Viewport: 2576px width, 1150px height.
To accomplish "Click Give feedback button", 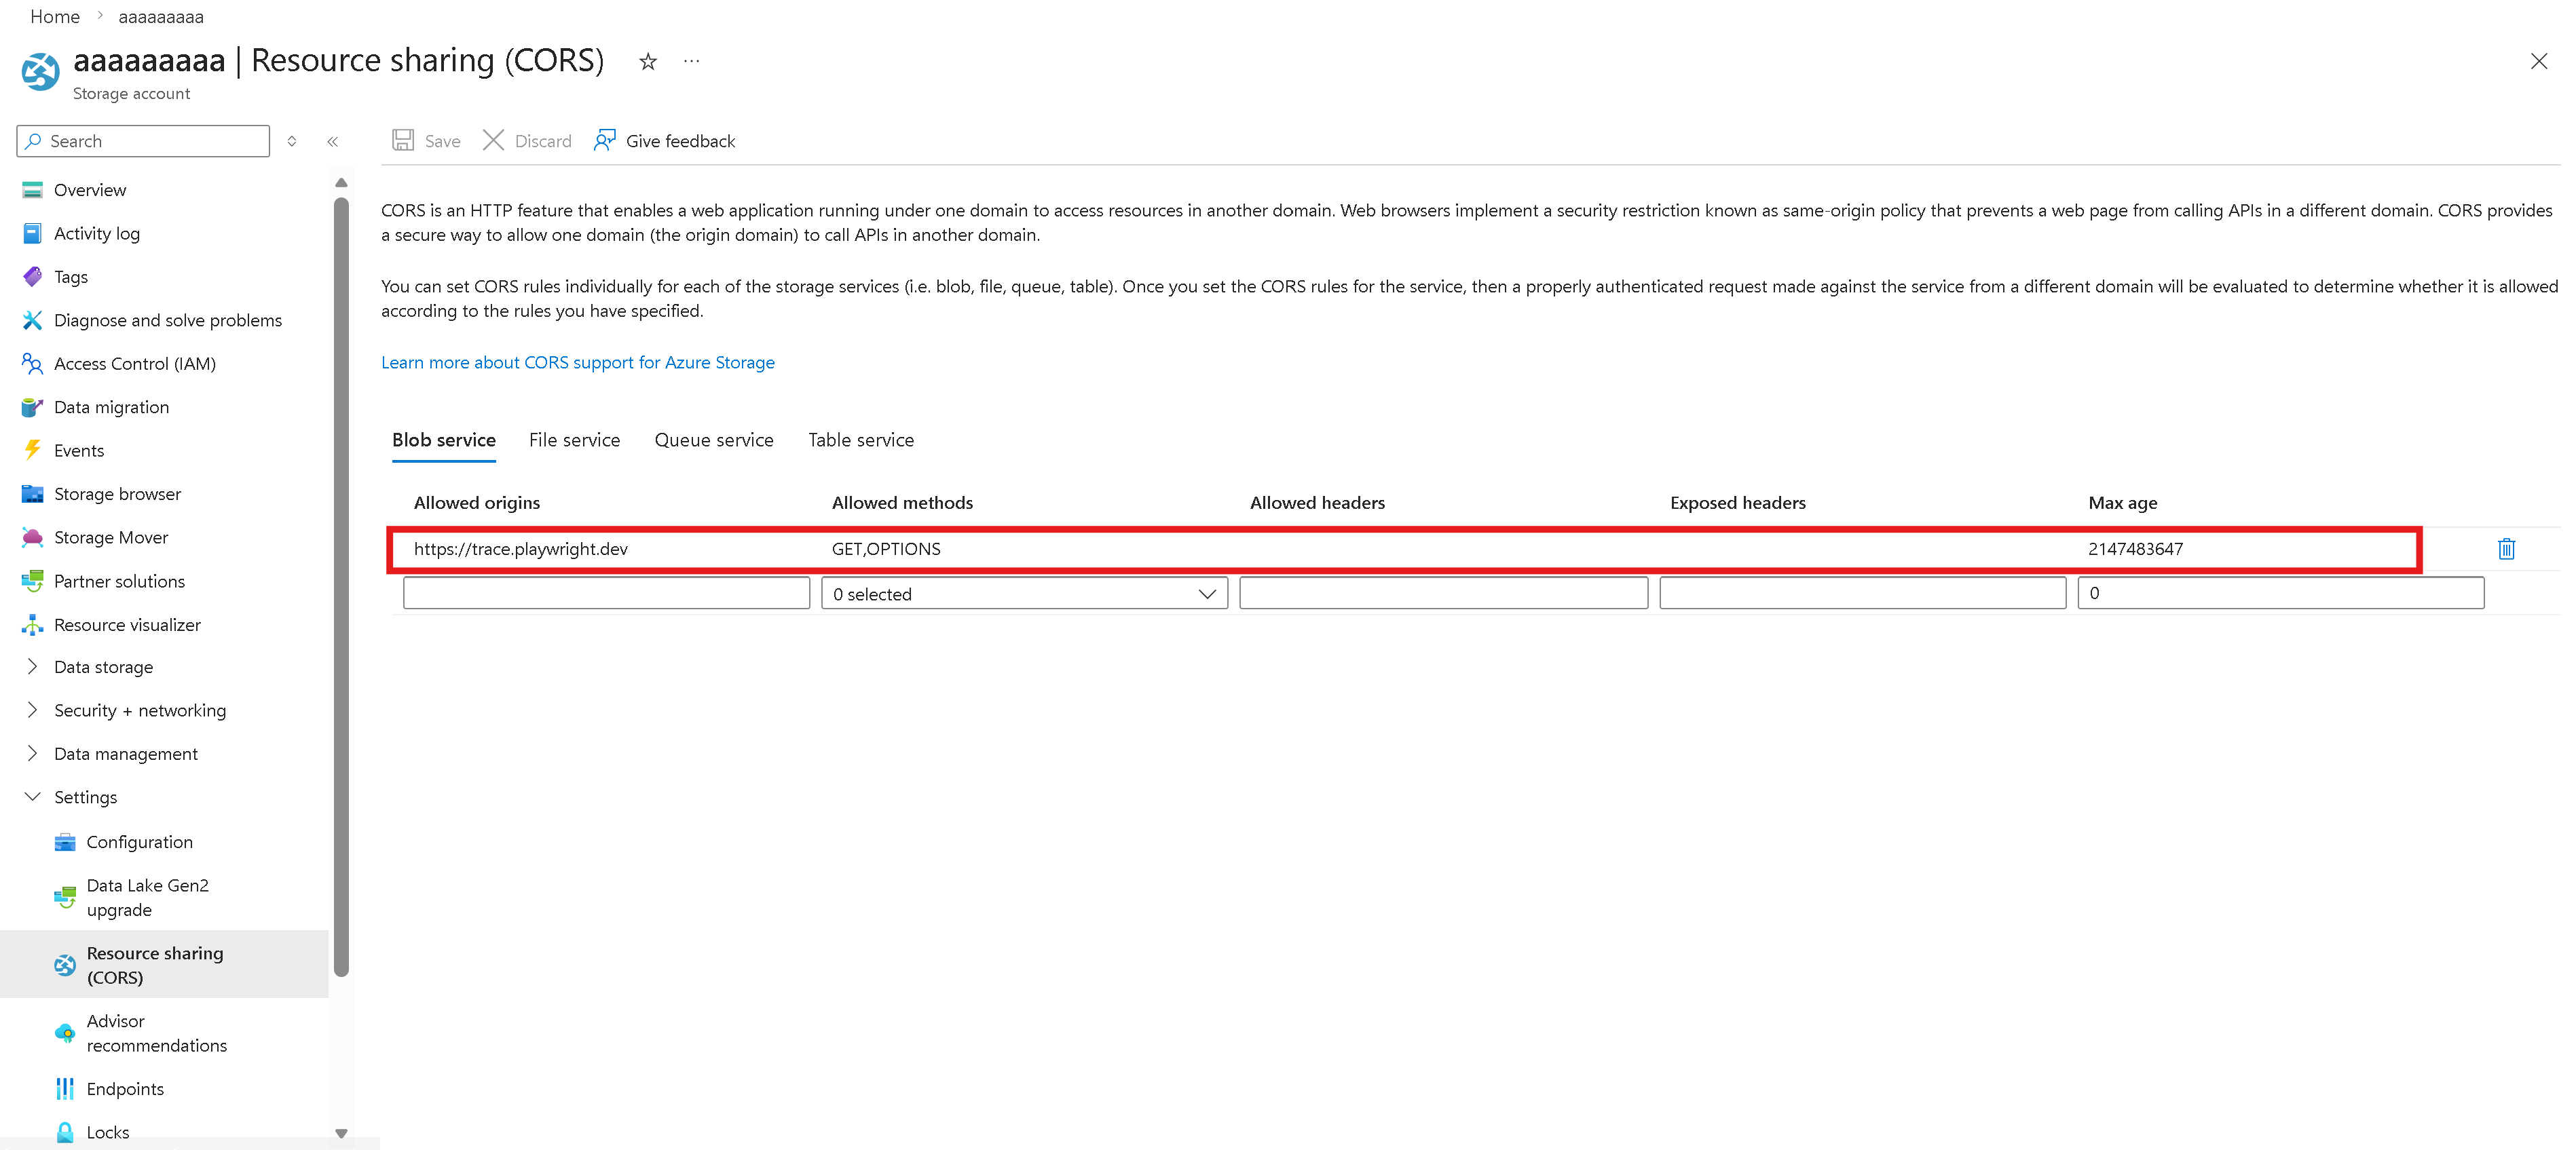I will tap(665, 141).
